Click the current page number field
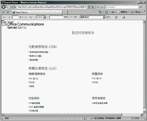 click(x=15, y=17)
